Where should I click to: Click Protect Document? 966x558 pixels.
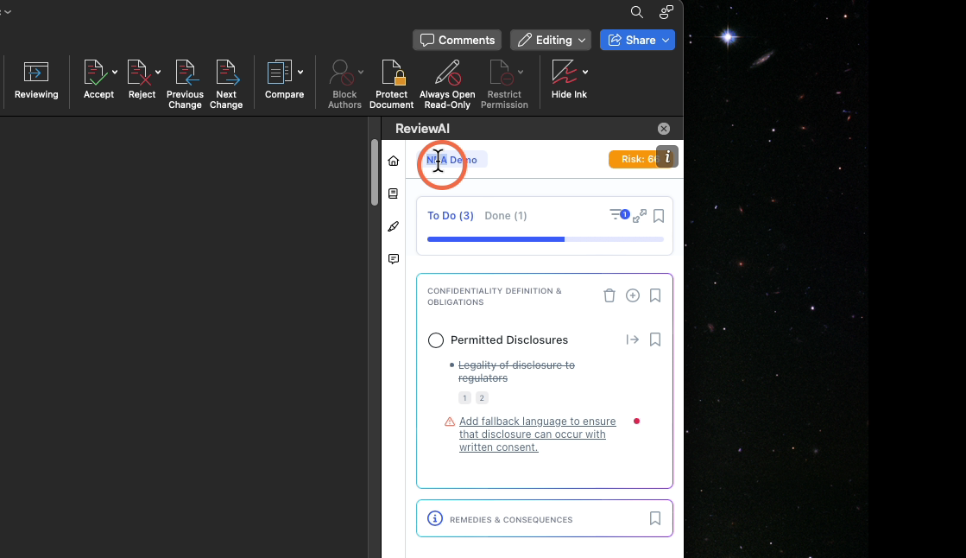click(391, 85)
